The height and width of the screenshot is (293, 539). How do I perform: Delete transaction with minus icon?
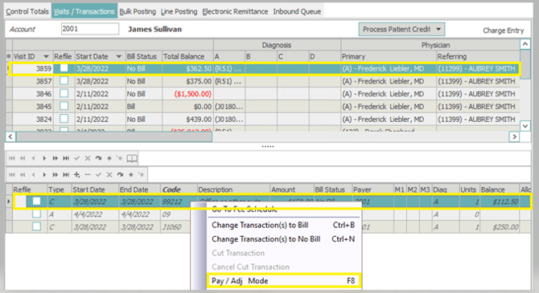88,175
